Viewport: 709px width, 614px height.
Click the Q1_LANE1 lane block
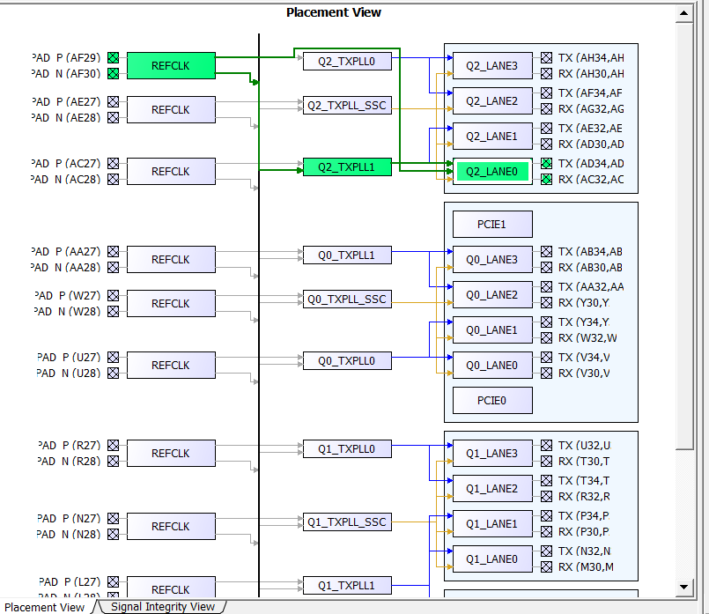[x=492, y=524]
